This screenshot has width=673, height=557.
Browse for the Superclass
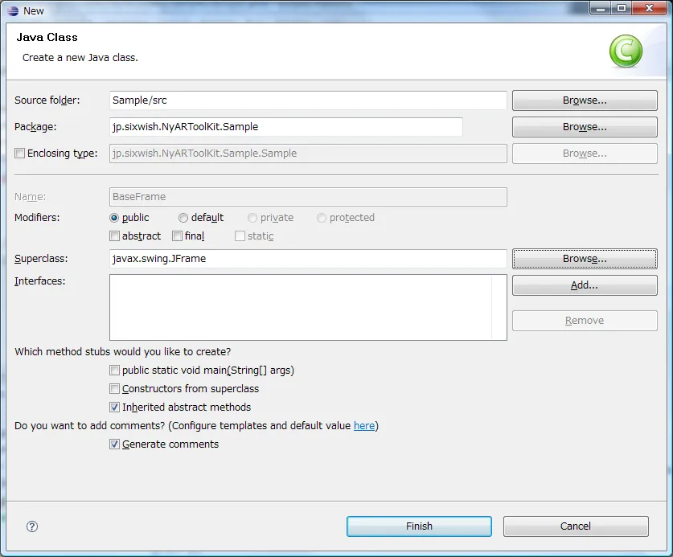(585, 259)
